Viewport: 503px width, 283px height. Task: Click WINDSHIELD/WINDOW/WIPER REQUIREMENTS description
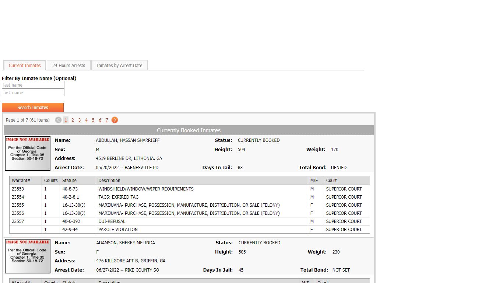(146, 189)
